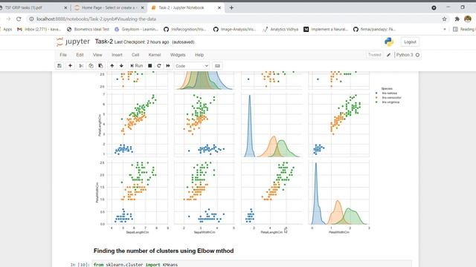Switch to Home Page browser tab
Viewport: 476px width, 267px height.
pos(109,7)
